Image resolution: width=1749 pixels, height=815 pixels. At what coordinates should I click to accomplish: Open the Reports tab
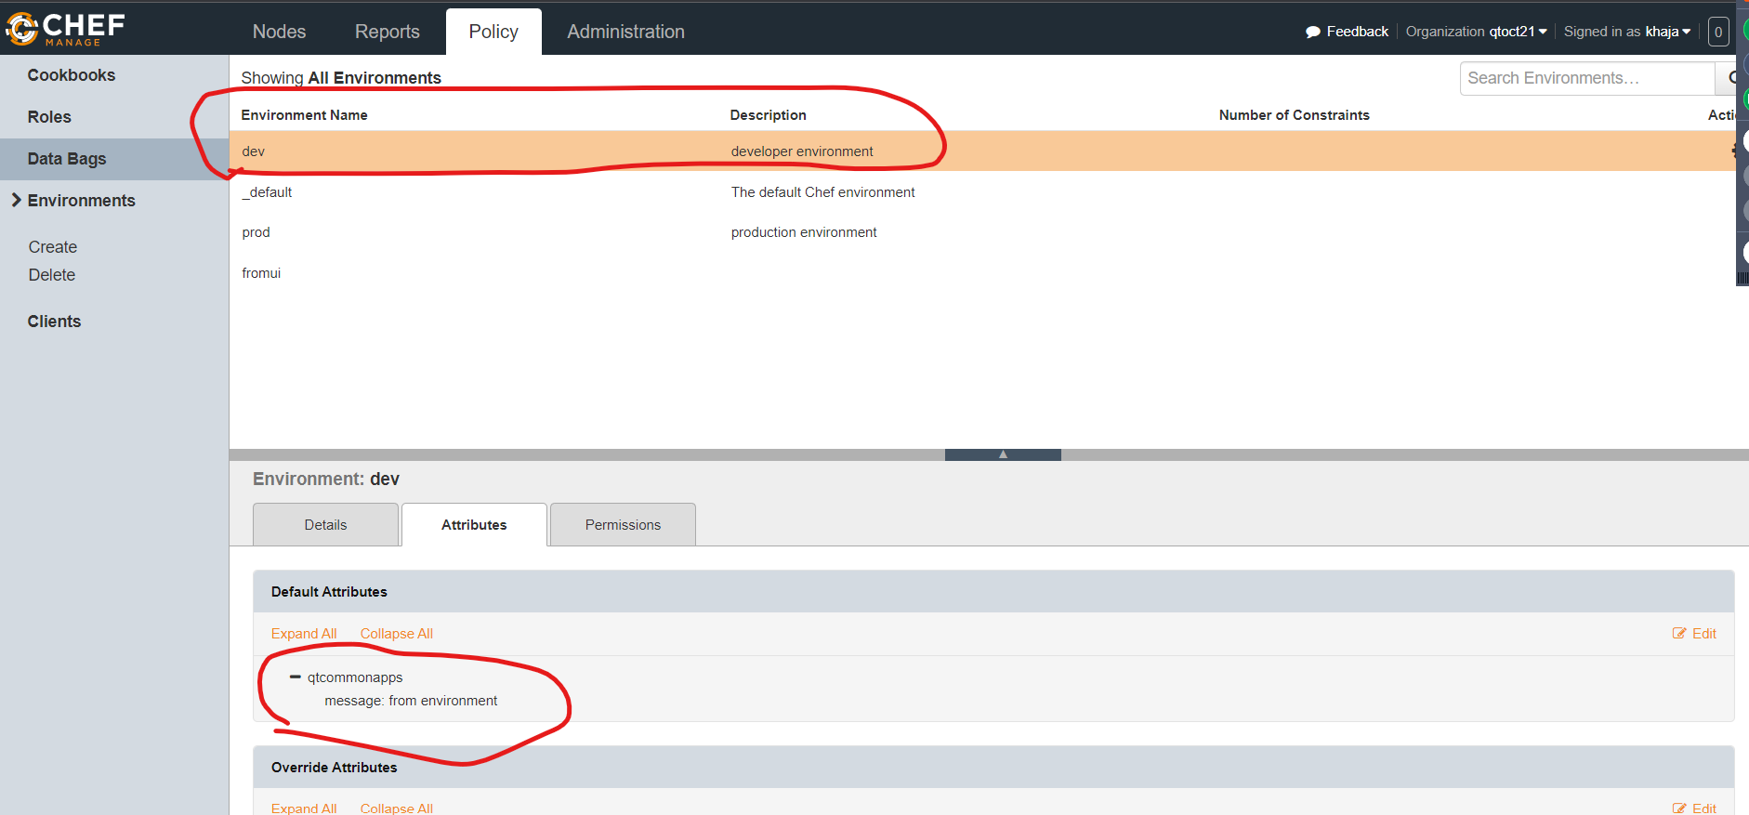(x=387, y=32)
